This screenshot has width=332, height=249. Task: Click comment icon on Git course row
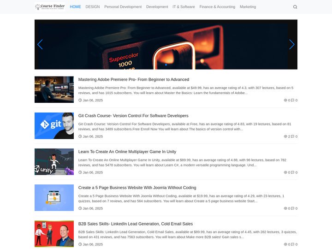pyautogui.click(x=293, y=136)
